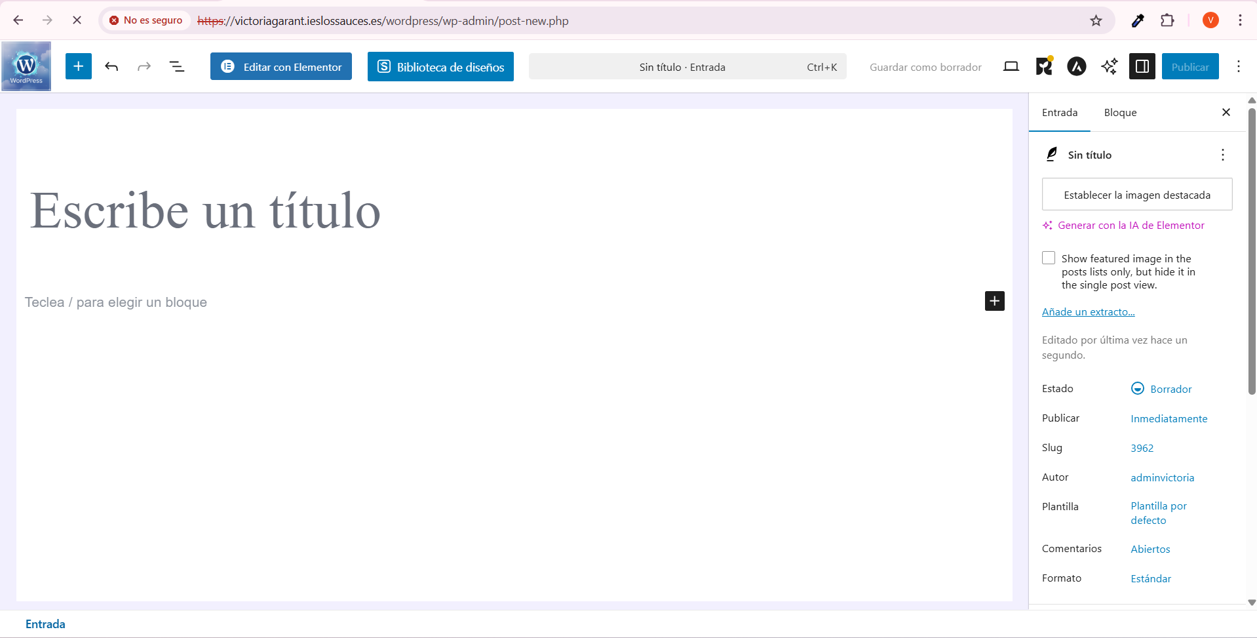Viewport: 1257px width, 638px height.
Task: Click the Añade un extracto link
Action: pos(1088,312)
